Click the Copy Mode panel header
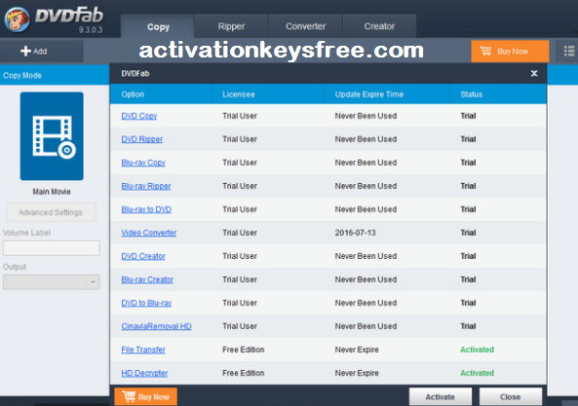This screenshot has width=578, height=406. pos(55,76)
